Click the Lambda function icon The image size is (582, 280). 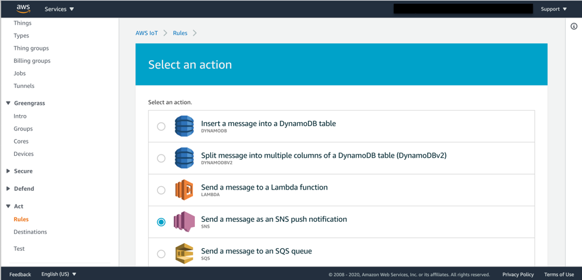coord(184,190)
